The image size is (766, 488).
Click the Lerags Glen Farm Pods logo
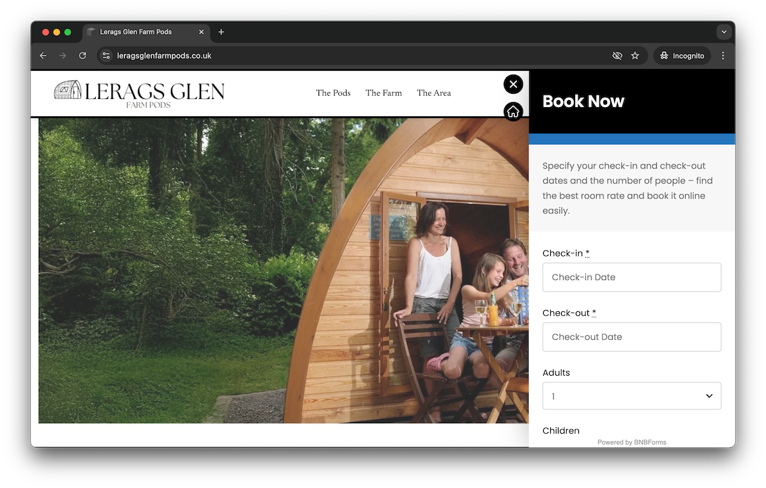tap(139, 94)
